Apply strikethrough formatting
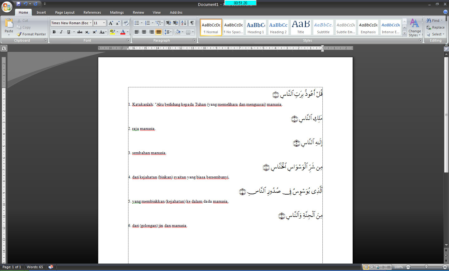This screenshot has height=271, width=449. tap(80, 32)
